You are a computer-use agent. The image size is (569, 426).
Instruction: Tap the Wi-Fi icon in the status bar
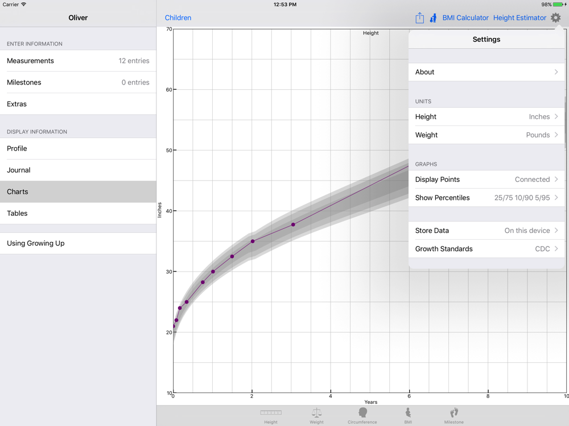point(23,5)
